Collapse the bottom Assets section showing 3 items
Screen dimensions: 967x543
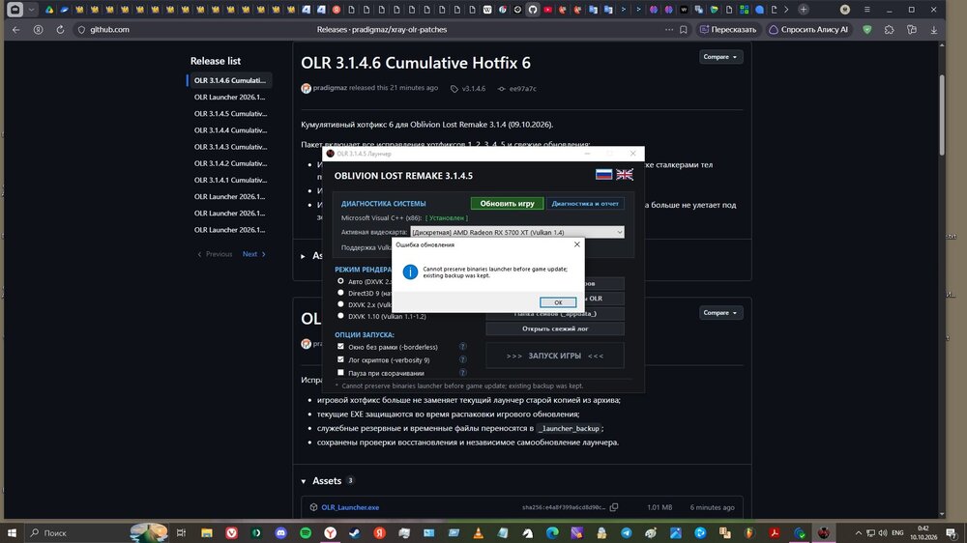(x=304, y=481)
